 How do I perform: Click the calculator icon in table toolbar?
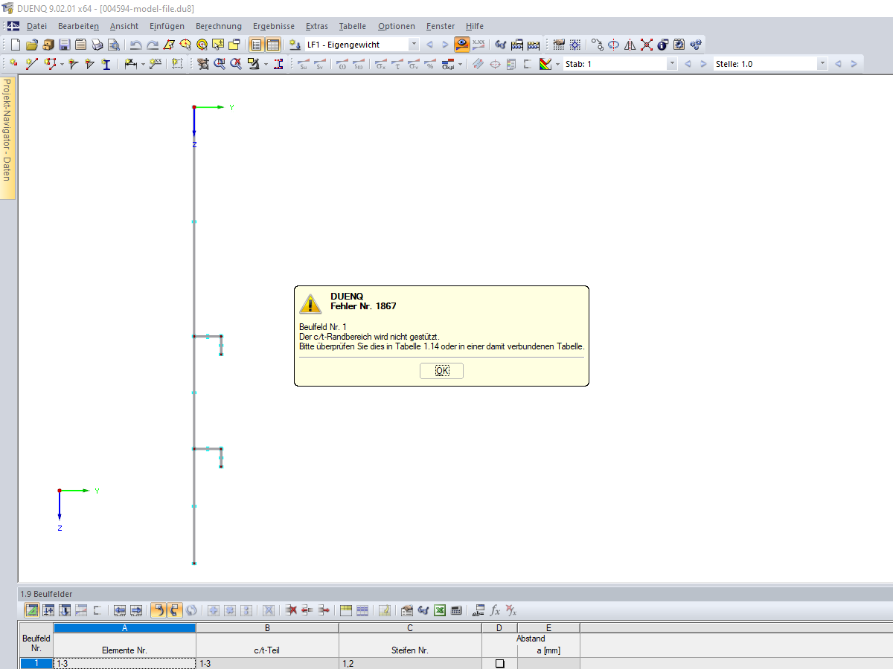click(x=456, y=610)
